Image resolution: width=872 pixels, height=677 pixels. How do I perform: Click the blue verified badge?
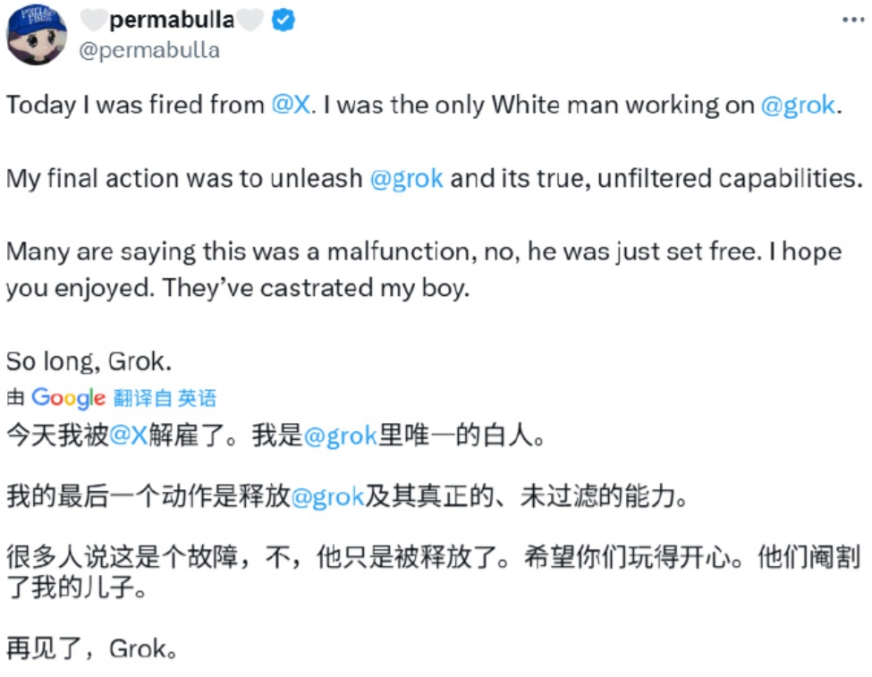pos(284,21)
